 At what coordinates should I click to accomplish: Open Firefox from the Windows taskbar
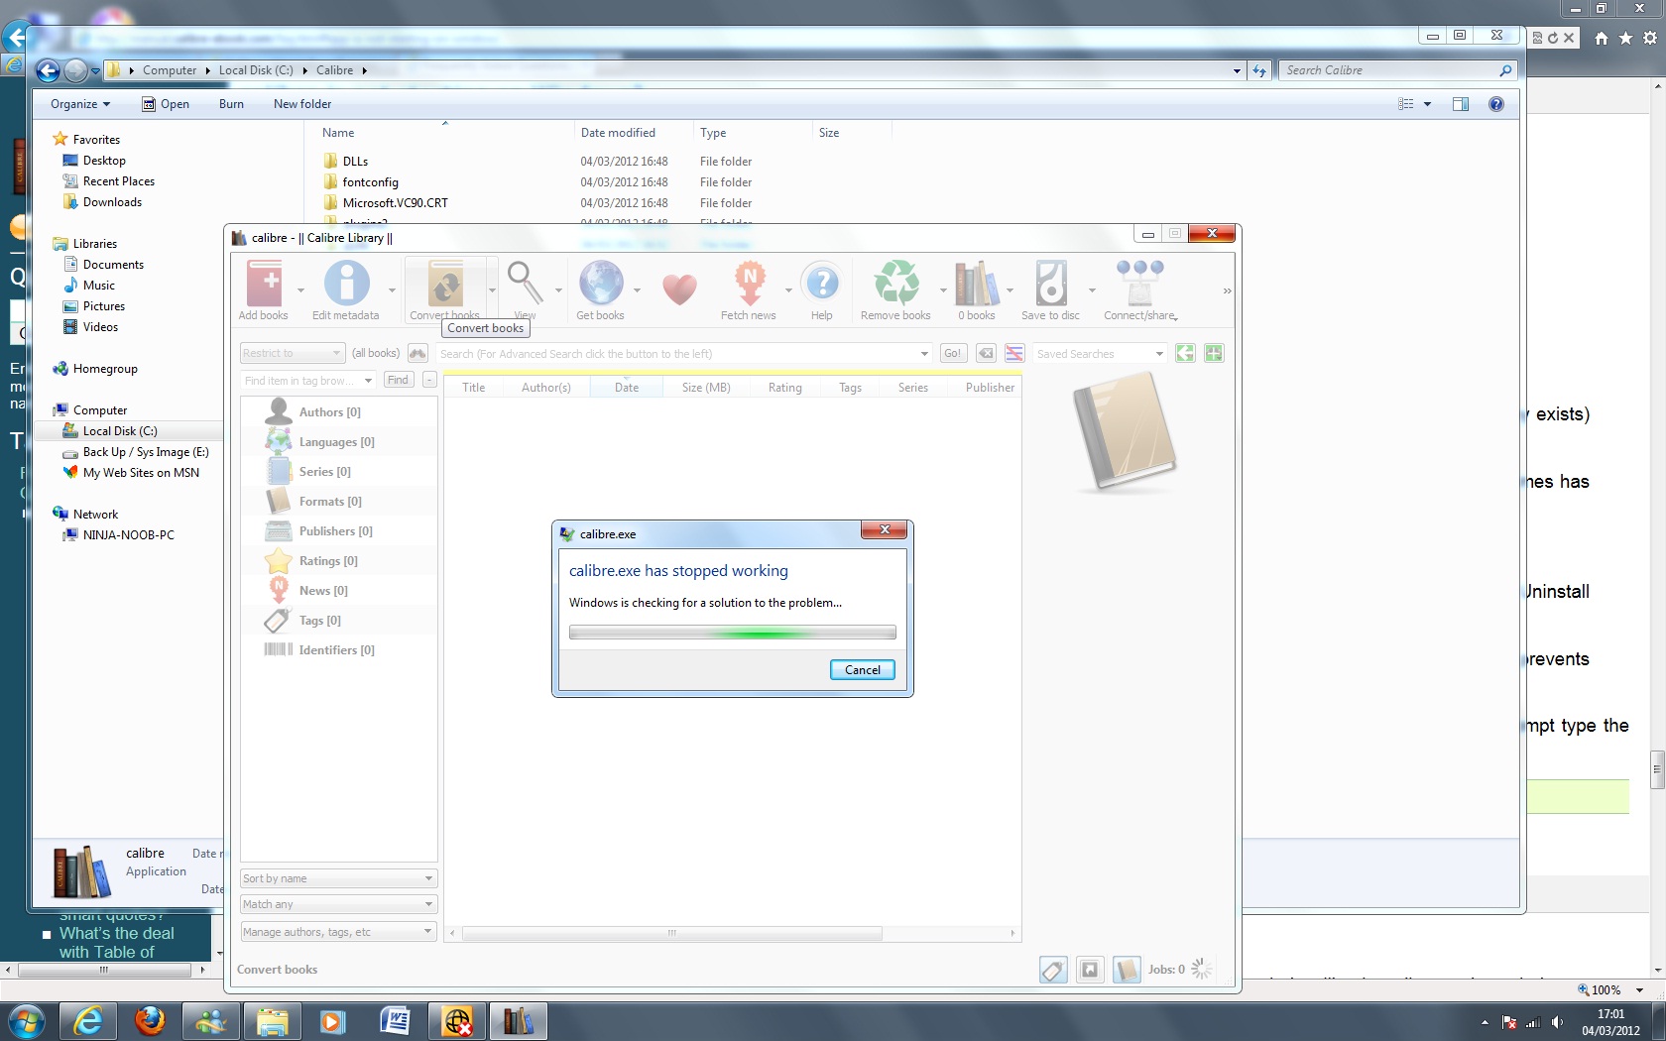pos(150,1020)
